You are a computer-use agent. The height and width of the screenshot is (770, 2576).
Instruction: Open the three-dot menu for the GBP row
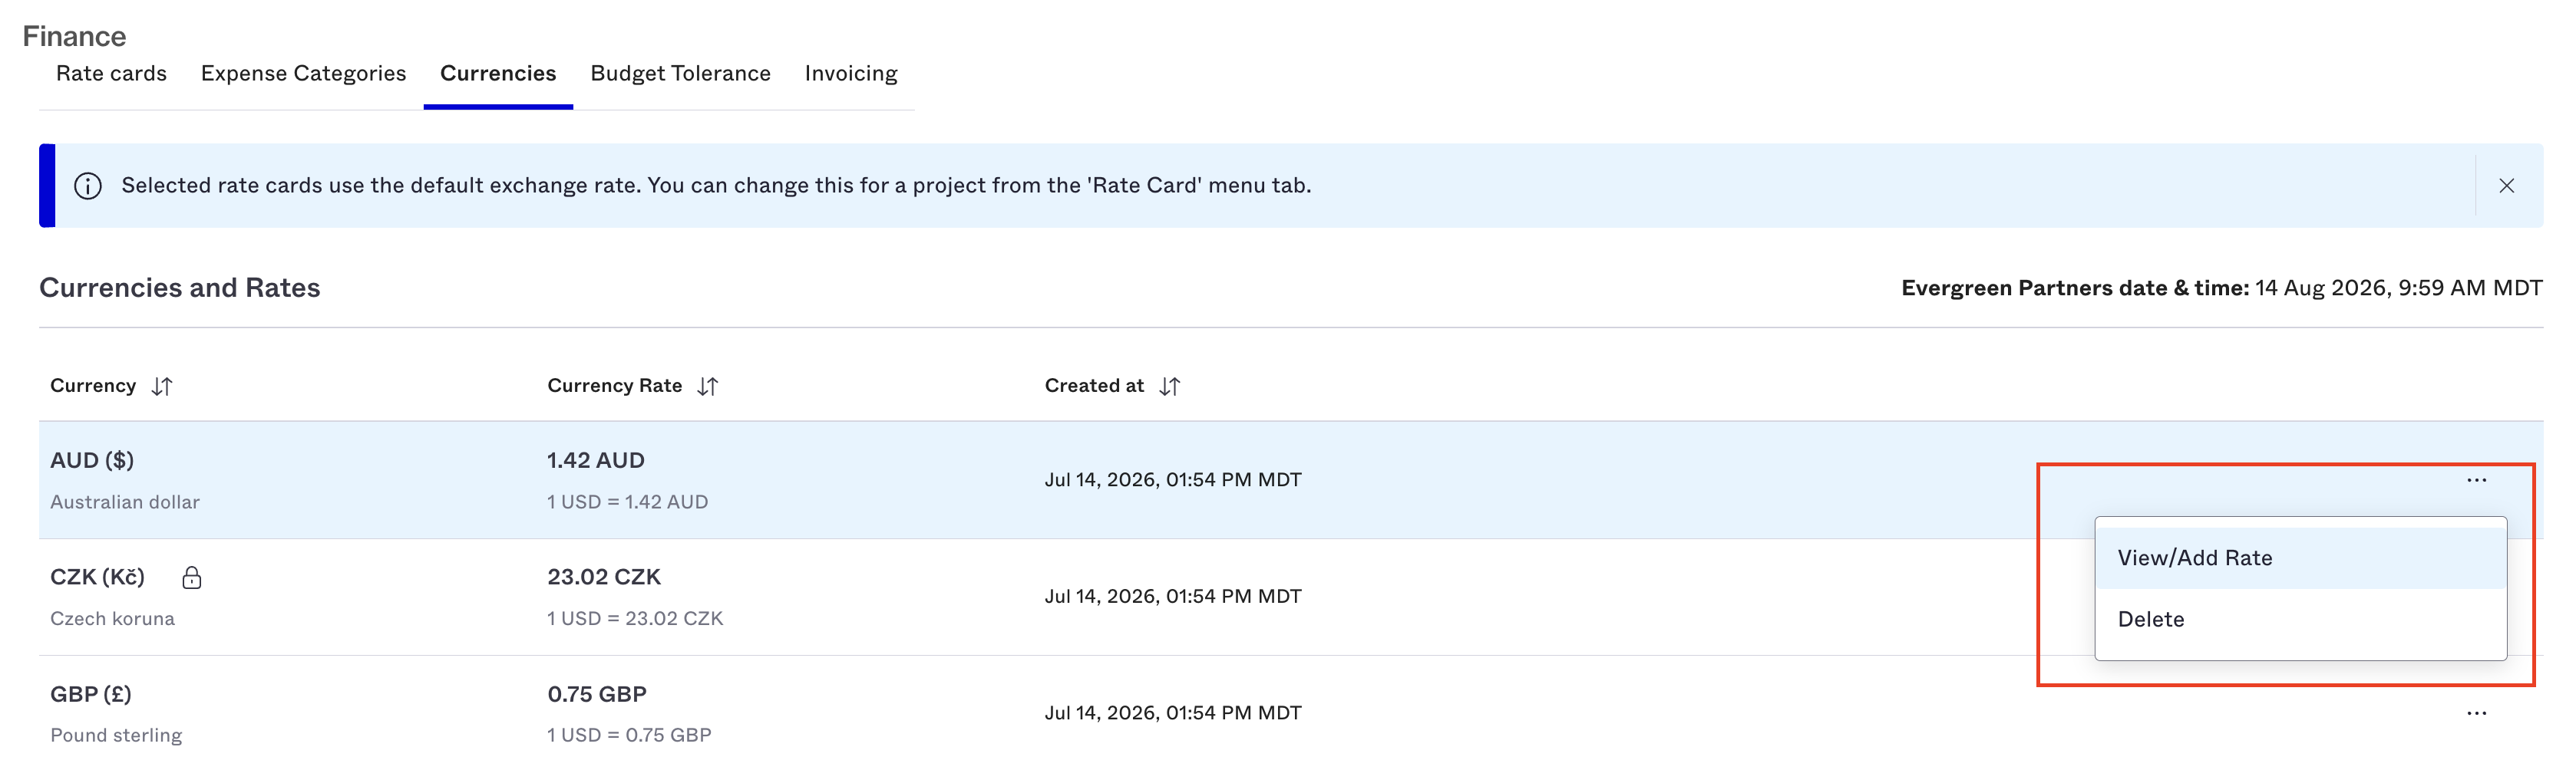2476,713
